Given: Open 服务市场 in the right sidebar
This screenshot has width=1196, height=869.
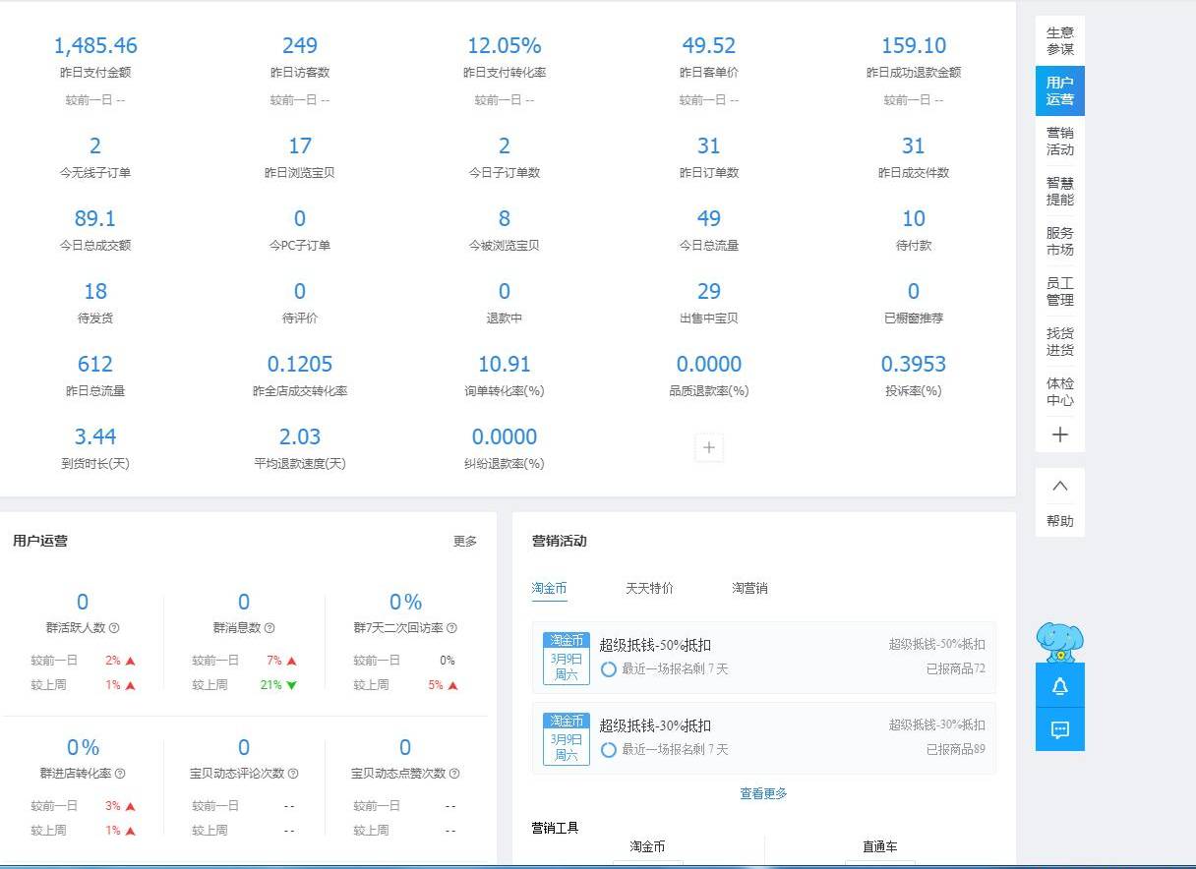Looking at the screenshot, I should (x=1060, y=241).
